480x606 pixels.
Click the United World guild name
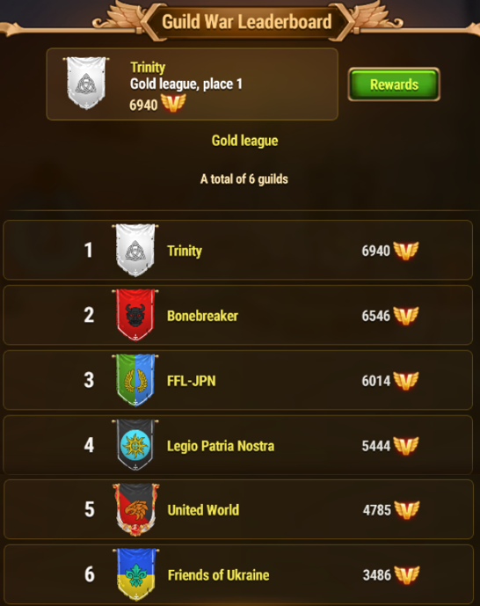click(203, 510)
